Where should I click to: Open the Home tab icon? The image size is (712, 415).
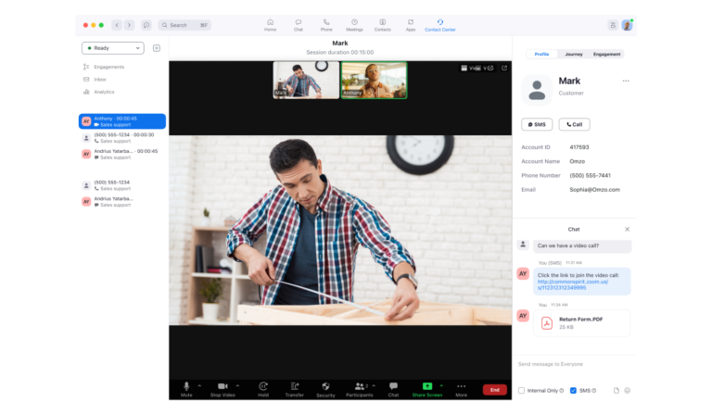(x=270, y=22)
